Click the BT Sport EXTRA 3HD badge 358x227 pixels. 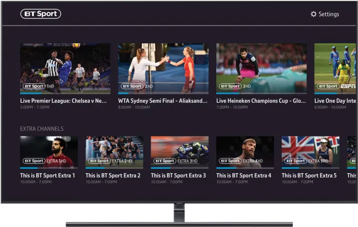pyautogui.click(x=176, y=161)
